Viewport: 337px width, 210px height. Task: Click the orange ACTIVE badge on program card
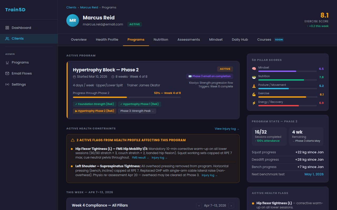[x=225, y=69]
